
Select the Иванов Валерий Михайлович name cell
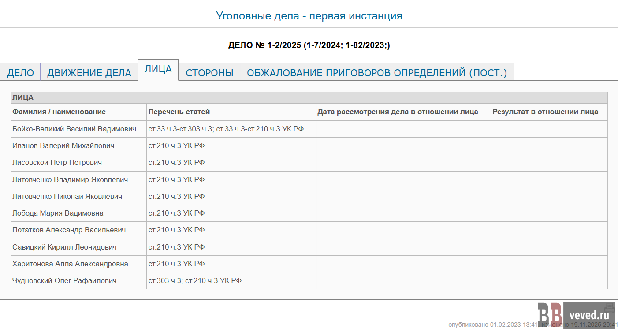[x=63, y=145]
